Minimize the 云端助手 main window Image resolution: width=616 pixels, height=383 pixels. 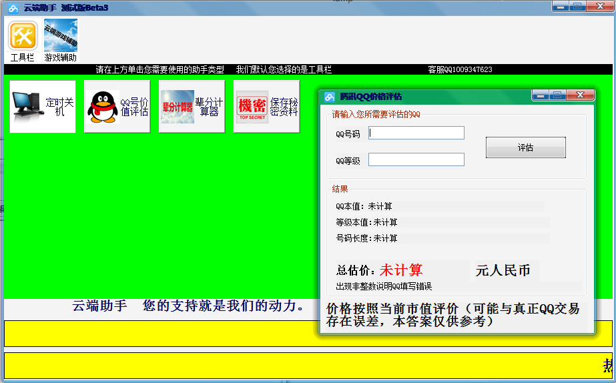click(x=561, y=6)
